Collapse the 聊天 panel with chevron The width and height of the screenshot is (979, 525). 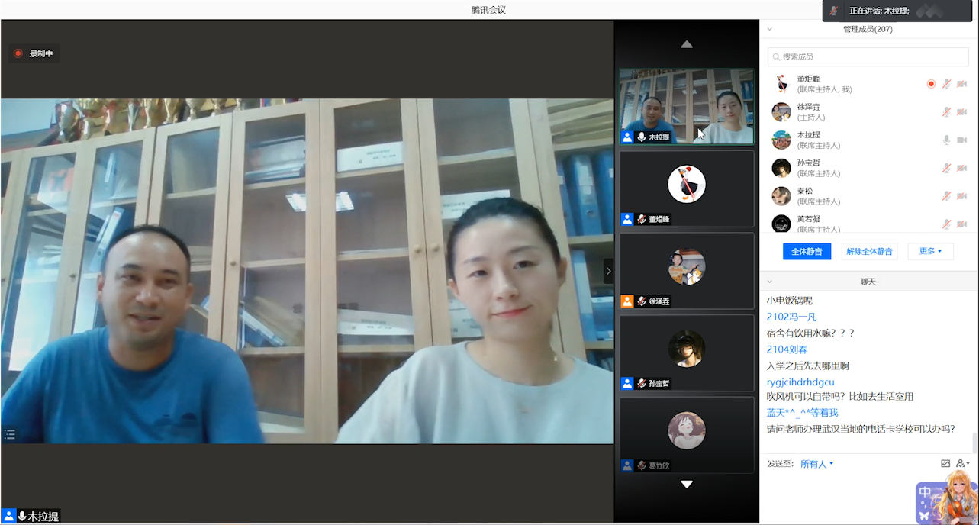[x=769, y=282]
